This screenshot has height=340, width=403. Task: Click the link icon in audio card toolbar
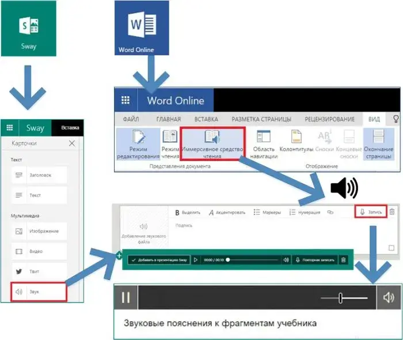330,212
